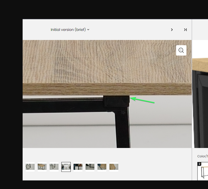Select the first thumbnail of the black frame
This screenshot has height=189, width=208.
[30, 167]
